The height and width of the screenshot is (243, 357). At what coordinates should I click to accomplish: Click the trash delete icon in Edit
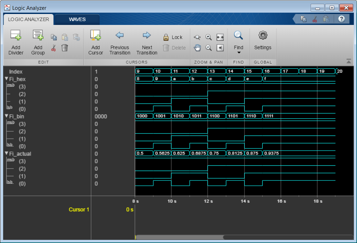65,48
